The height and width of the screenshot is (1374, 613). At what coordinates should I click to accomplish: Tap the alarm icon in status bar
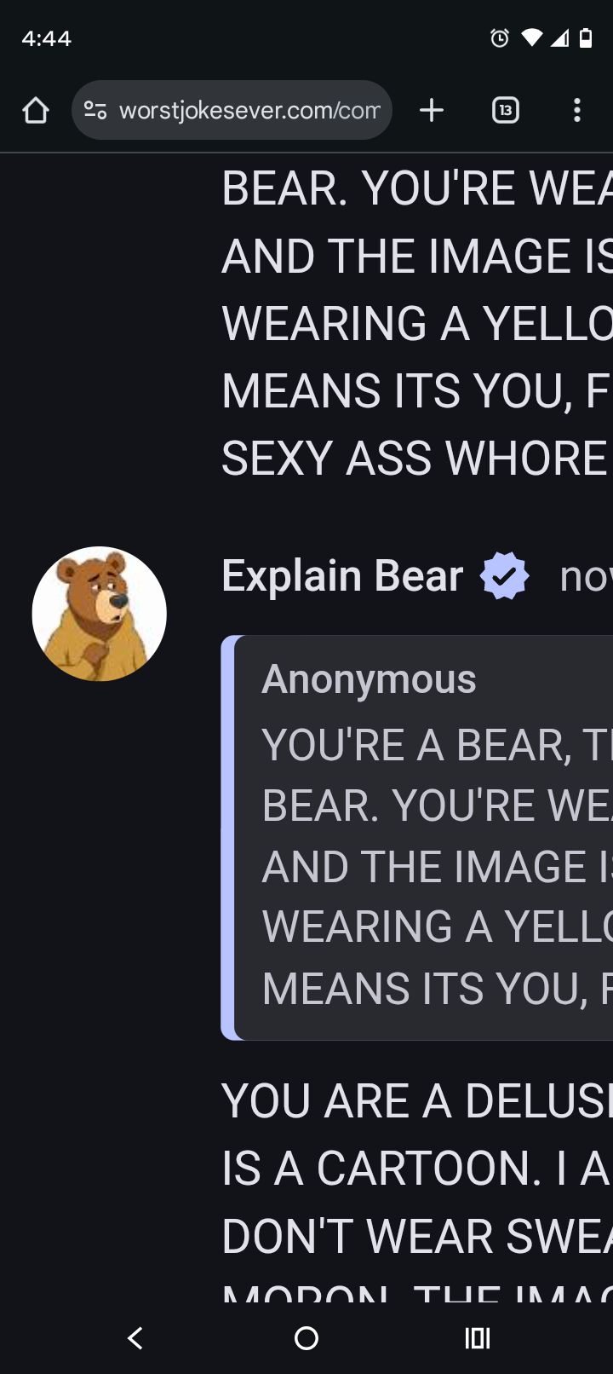click(500, 38)
